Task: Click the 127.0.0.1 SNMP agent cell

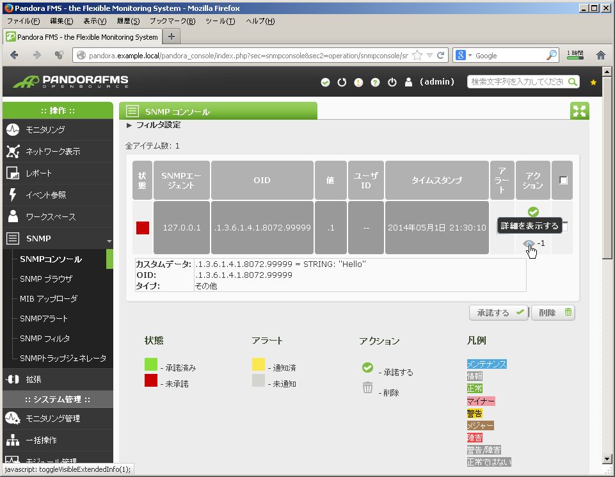Action: (x=182, y=227)
